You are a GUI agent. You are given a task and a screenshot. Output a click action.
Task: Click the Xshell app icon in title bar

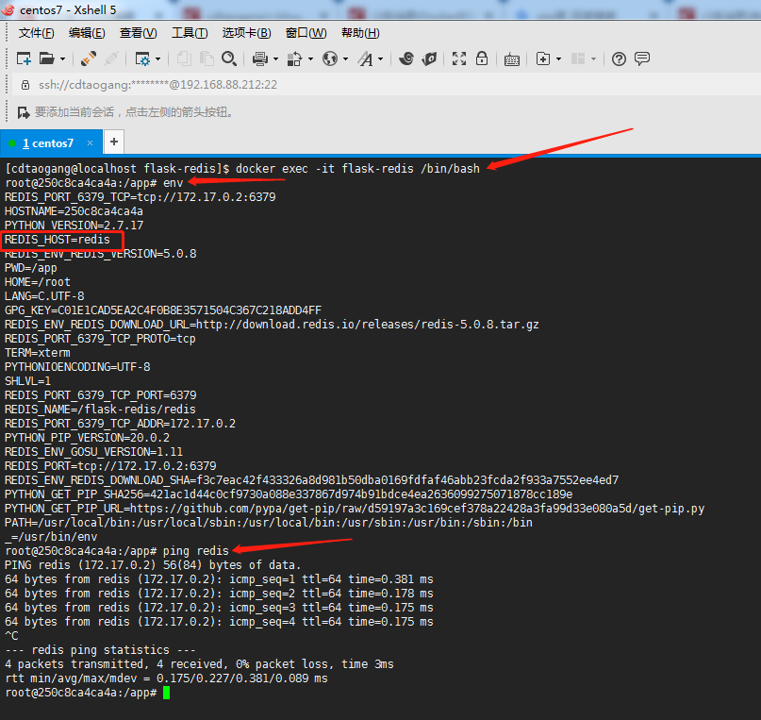tap(8, 9)
